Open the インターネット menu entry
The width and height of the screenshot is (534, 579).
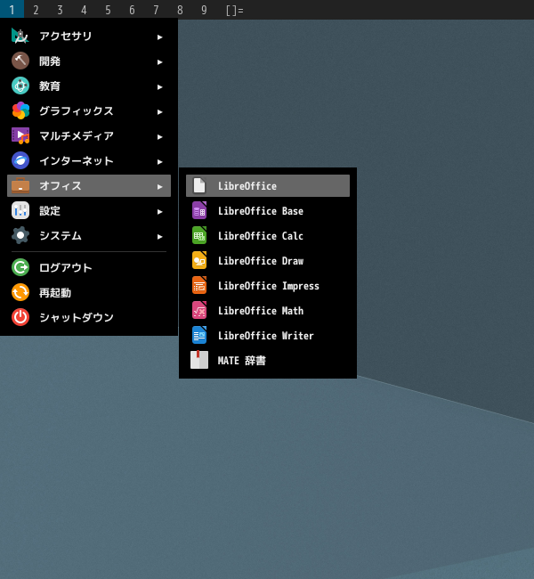[89, 160]
